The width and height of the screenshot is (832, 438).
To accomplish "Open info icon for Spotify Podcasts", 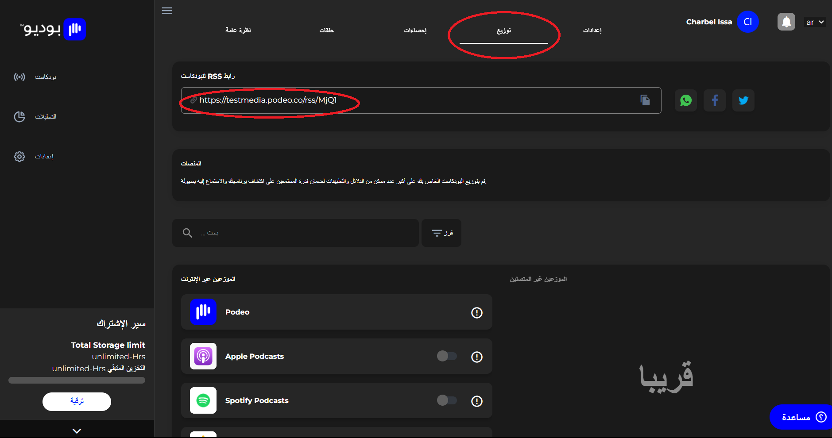I will click(x=477, y=401).
